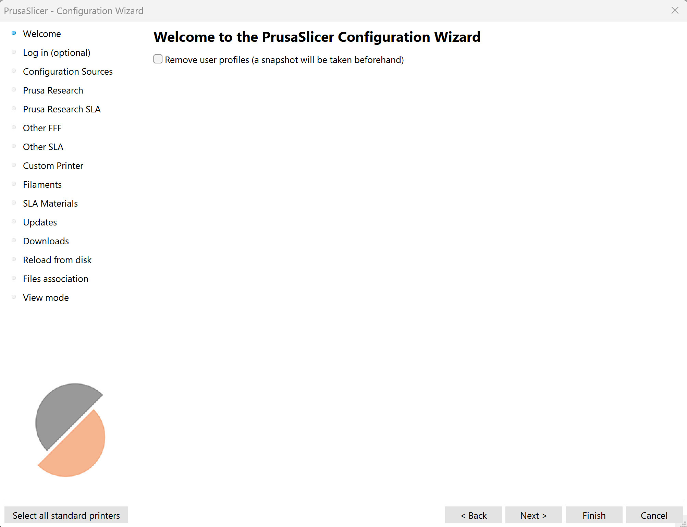Screen dimensions: 687x527
Task: Click the PrusaSlicer logo graphic
Action: (70, 430)
